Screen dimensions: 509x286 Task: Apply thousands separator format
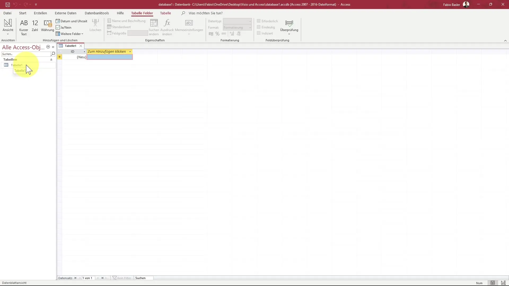(224, 34)
